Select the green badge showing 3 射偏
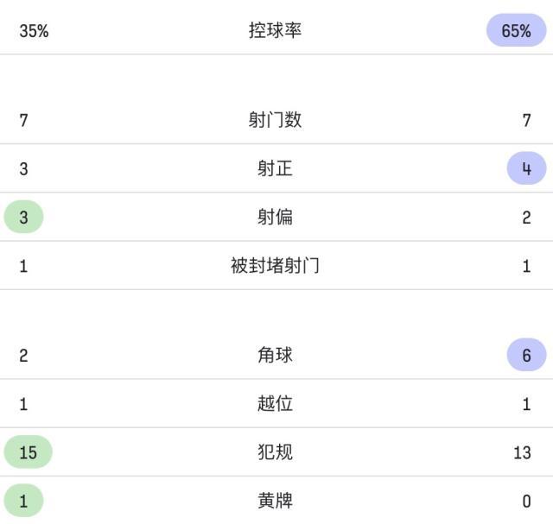Screen dimensions: 553x524 click(24, 218)
